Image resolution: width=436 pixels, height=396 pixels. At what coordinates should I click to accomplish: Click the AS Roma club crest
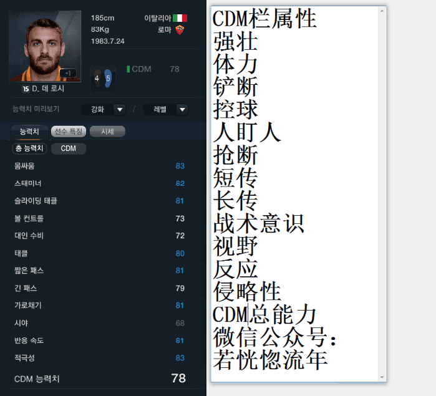pyautogui.click(x=180, y=30)
